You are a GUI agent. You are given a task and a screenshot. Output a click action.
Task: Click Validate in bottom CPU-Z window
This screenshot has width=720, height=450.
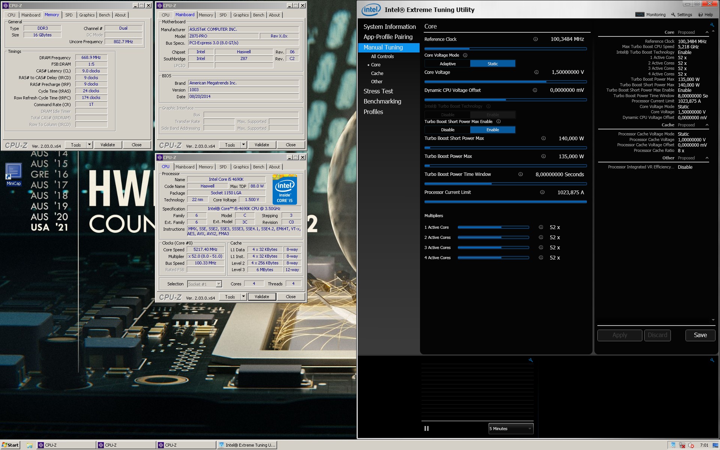(x=262, y=297)
